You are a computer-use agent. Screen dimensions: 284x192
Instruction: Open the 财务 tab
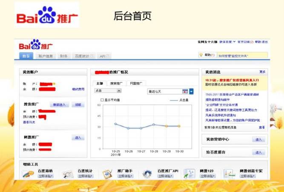click(x=64, y=56)
